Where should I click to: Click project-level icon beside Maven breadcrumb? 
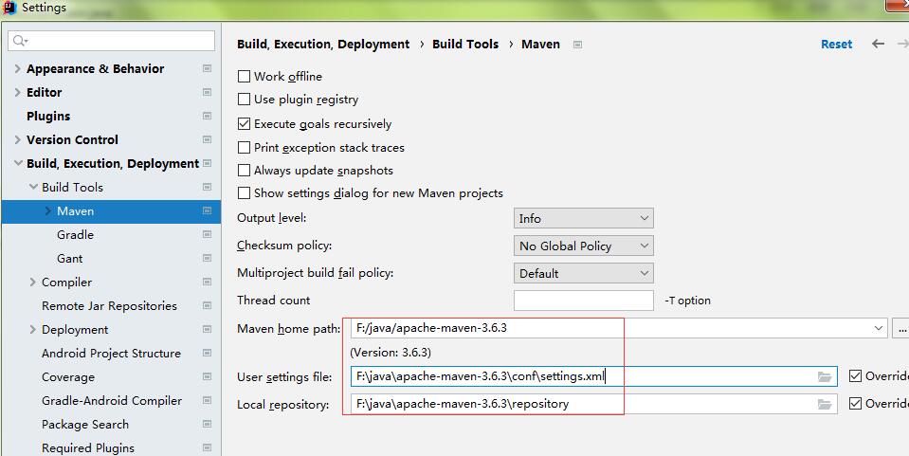(x=577, y=45)
